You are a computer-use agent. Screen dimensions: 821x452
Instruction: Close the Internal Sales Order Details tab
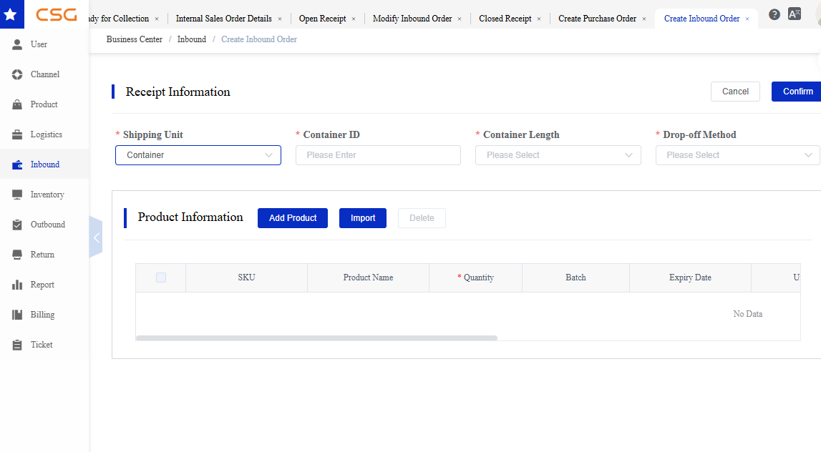point(280,19)
